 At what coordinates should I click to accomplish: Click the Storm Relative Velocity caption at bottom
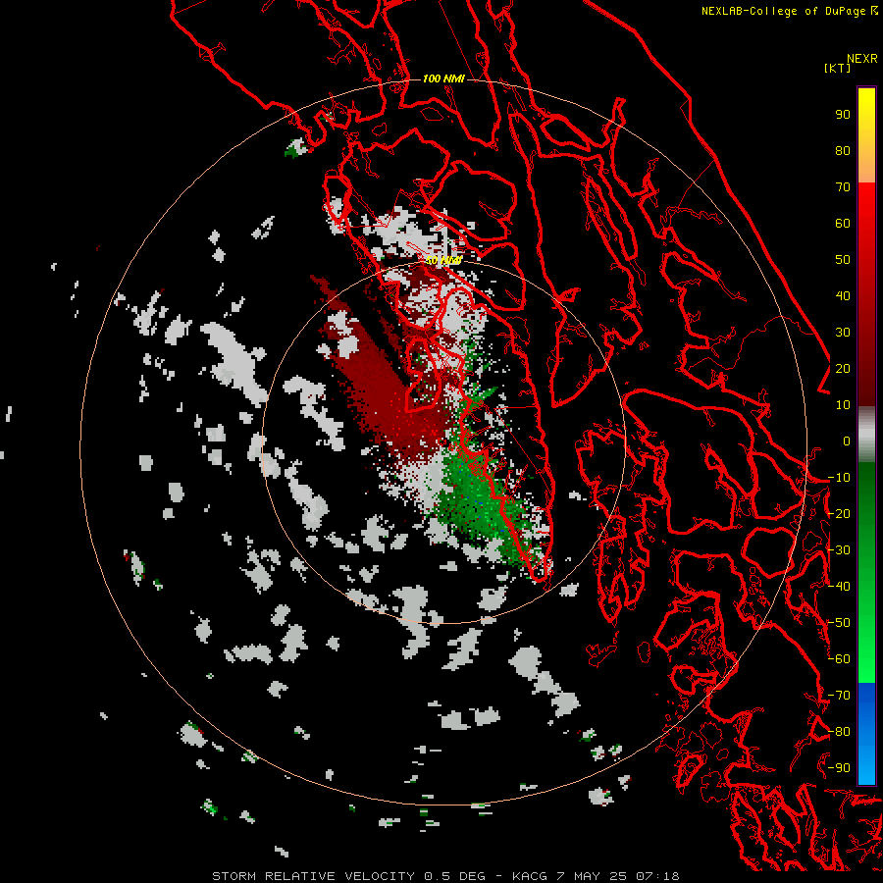(445, 876)
